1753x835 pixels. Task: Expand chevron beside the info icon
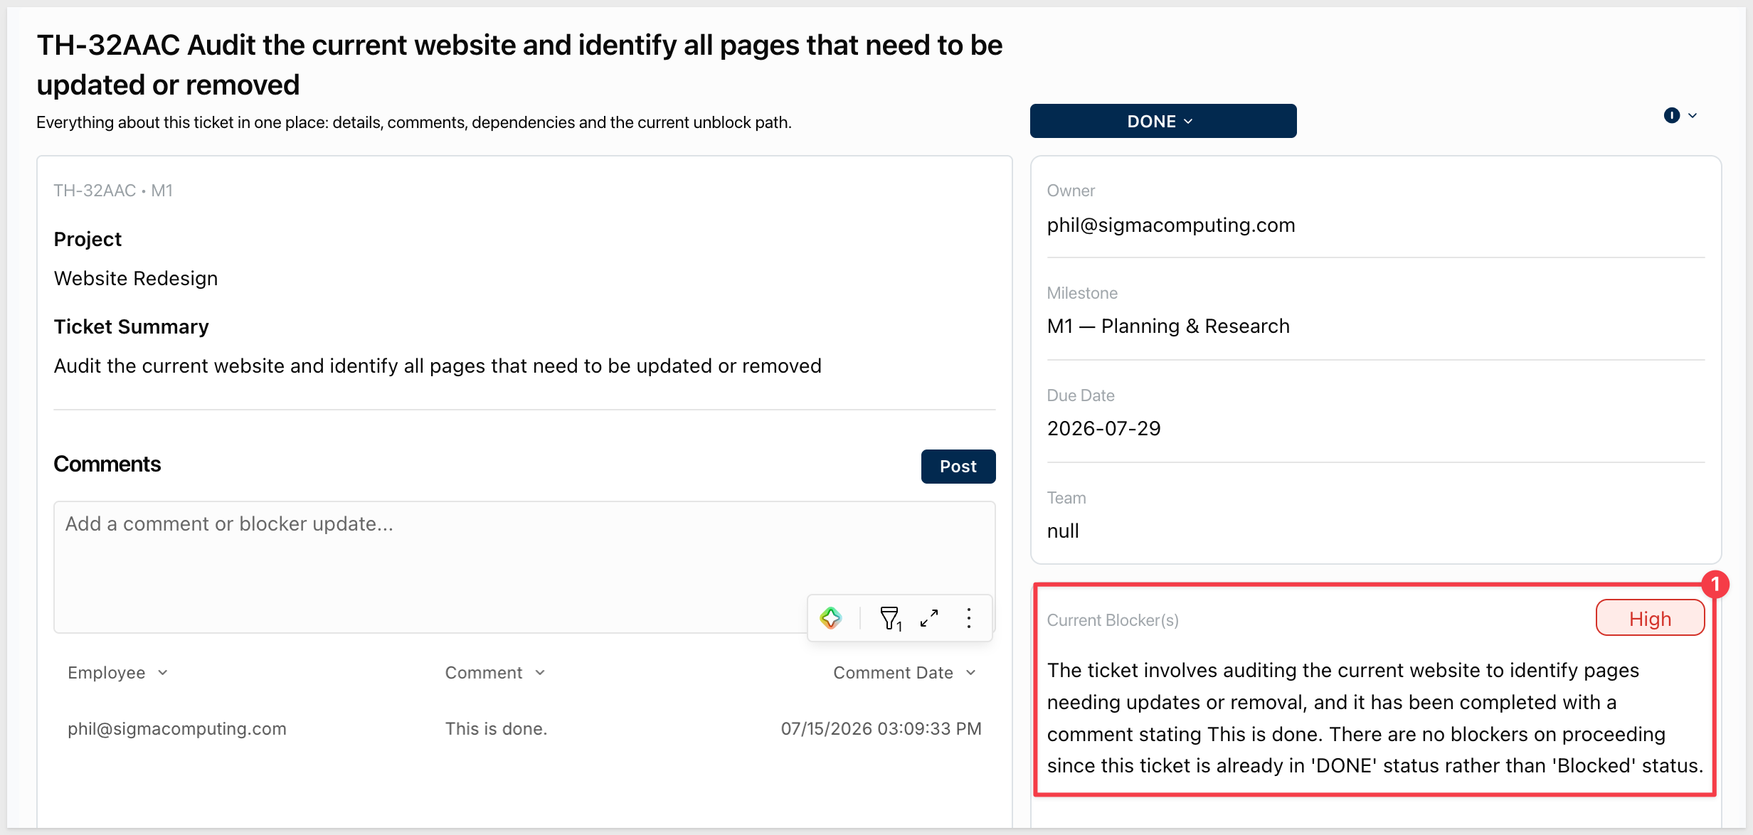(1693, 115)
